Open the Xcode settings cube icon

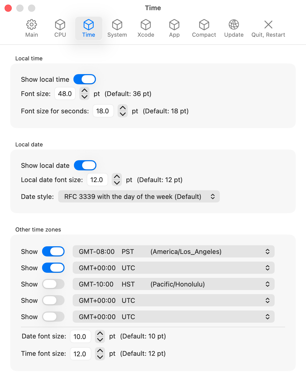click(146, 25)
